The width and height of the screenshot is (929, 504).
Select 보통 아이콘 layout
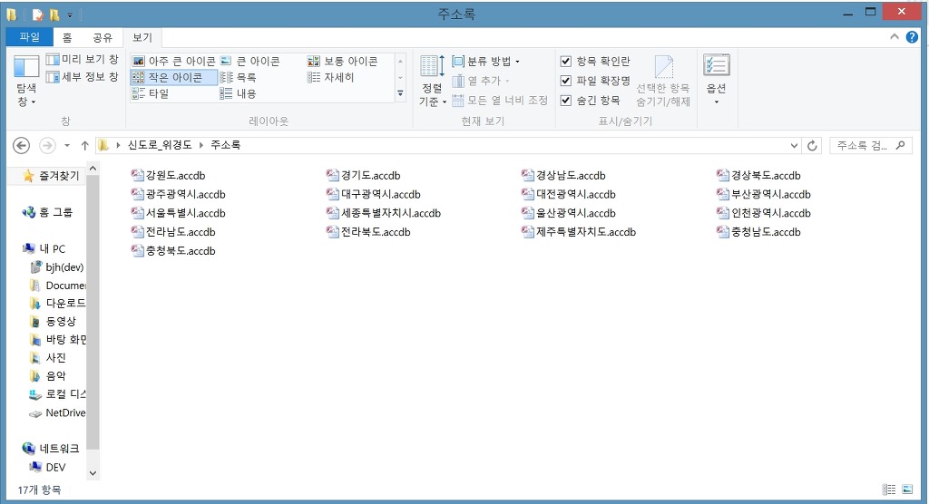[342, 61]
